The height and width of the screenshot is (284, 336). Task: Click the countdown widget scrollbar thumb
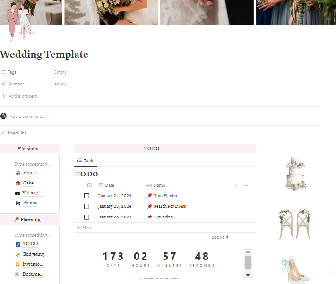tap(248, 262)
